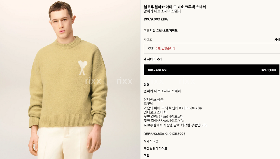Screen dimensions: 280x159
Task: Collapse the 설명 description section
Action: point(146,85)
